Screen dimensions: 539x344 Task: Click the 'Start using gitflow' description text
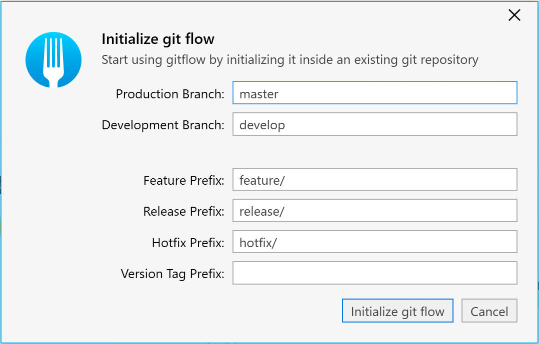coord(290,60)
